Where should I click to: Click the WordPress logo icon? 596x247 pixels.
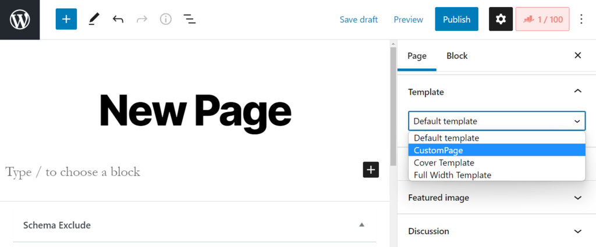coord(20,20)
